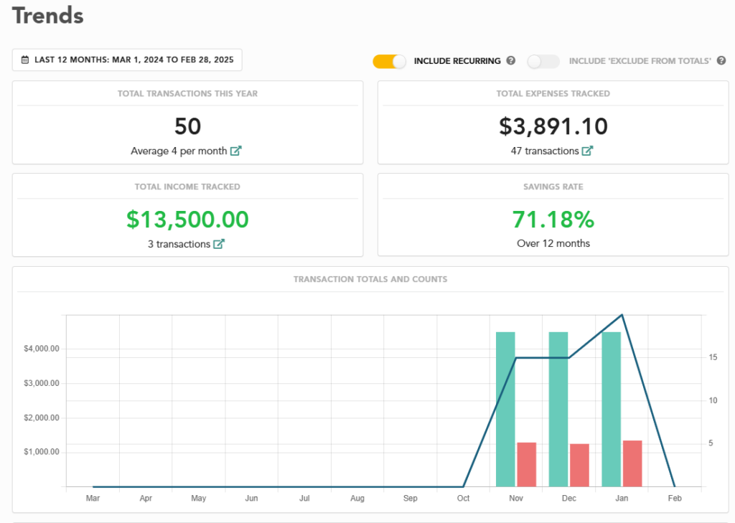Click the 71.18% savings rate value
Screen dimensions: 735x523
[x=553, y=220]
